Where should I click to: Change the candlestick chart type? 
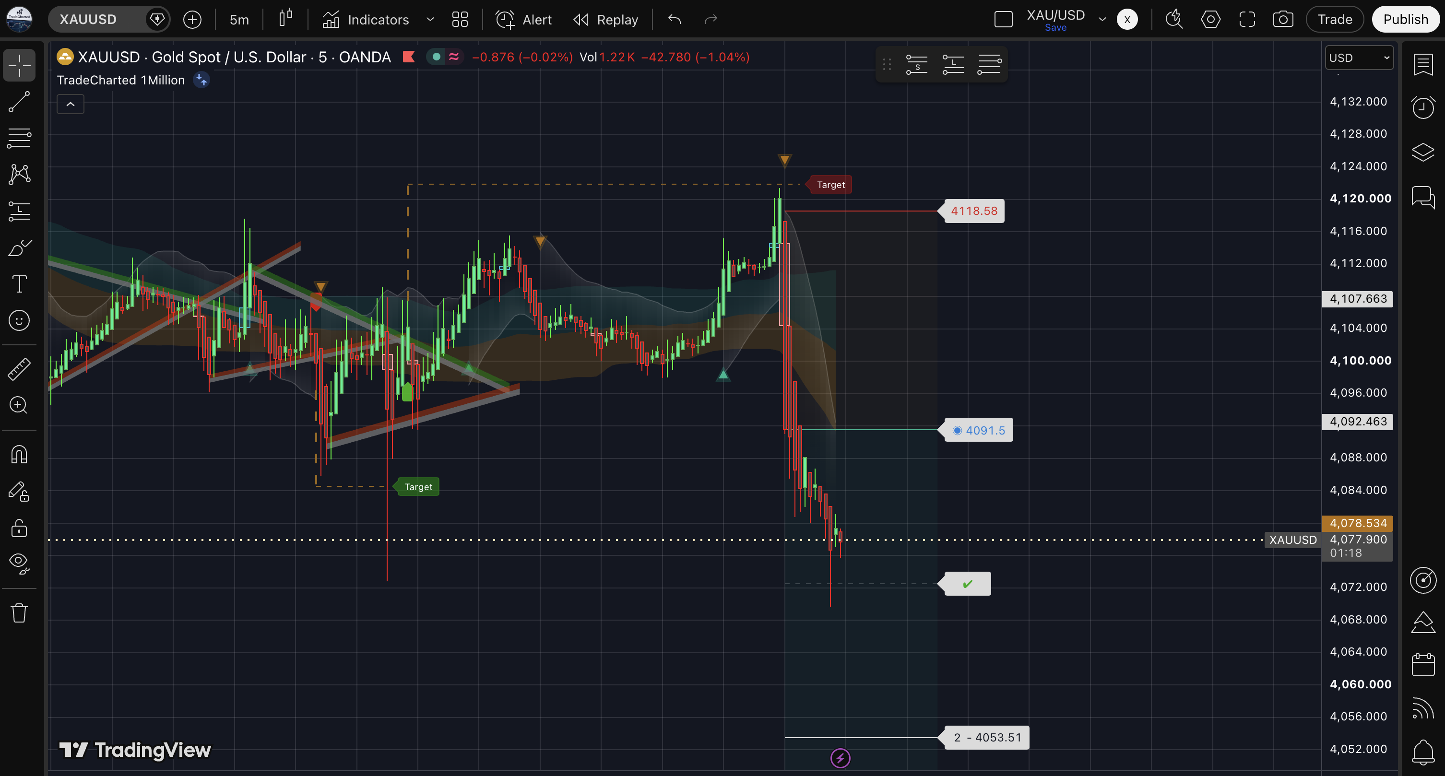(285, 19)
